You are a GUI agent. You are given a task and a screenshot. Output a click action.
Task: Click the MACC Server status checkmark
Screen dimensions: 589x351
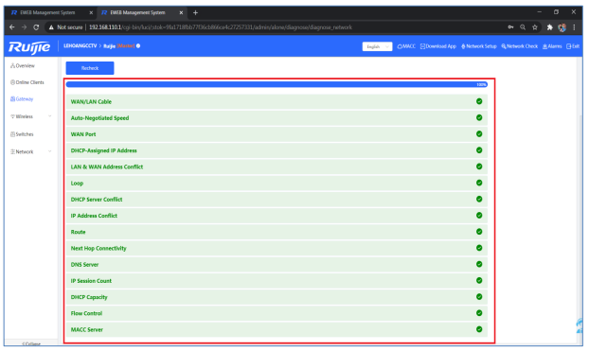tap(479, 329)
